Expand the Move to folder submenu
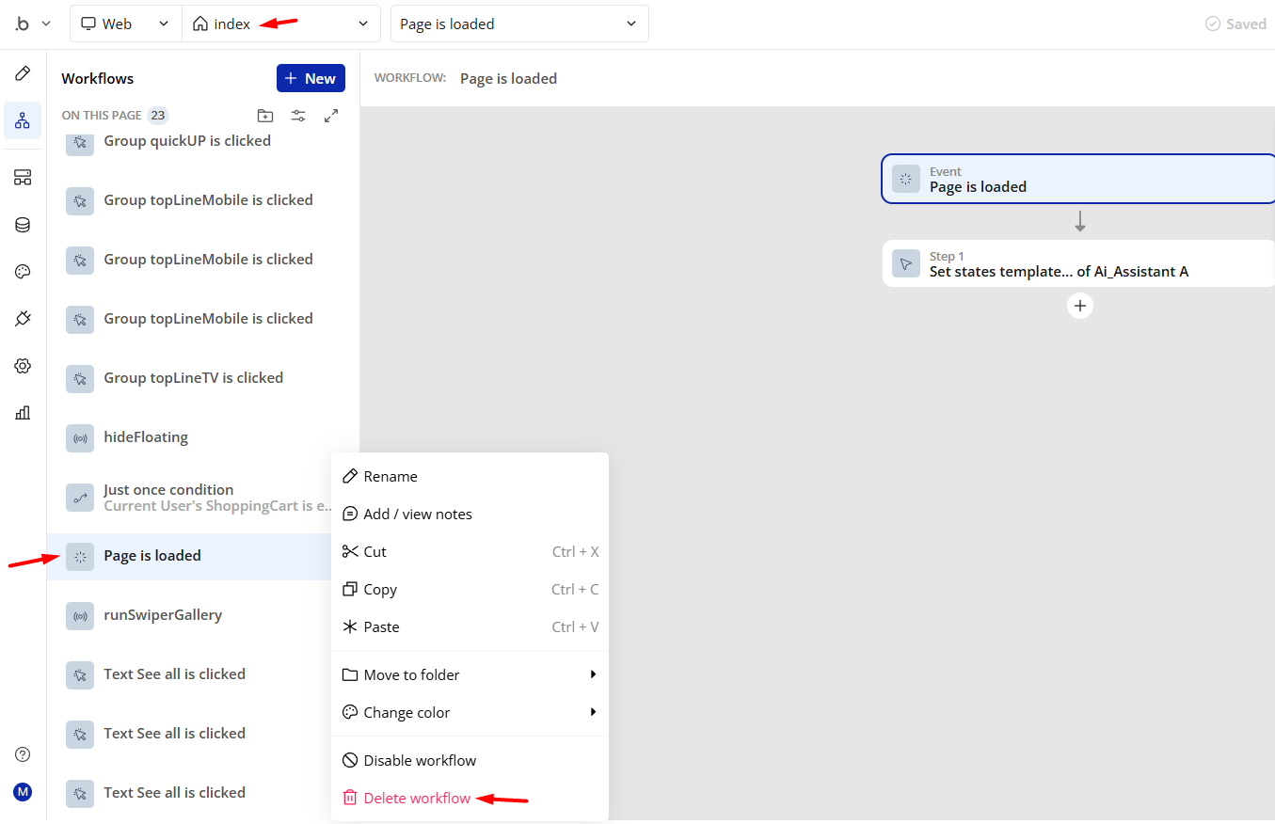1275x824 pixels. pos(470,674)
